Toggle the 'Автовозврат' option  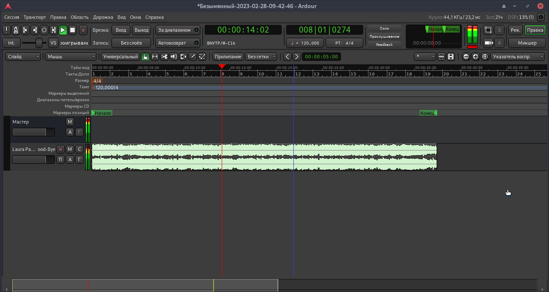pyautogui.click(x=178, y=43)
